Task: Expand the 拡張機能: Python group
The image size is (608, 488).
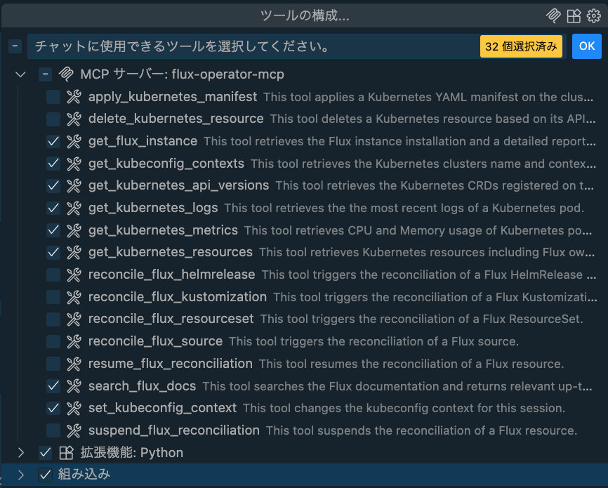Action: click(20, 453)
